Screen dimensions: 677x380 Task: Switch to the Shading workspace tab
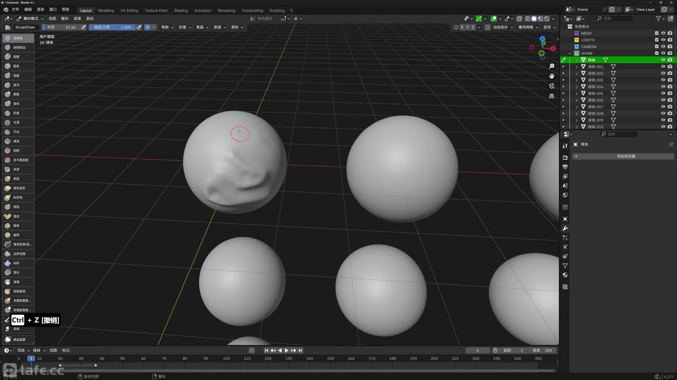181,11
